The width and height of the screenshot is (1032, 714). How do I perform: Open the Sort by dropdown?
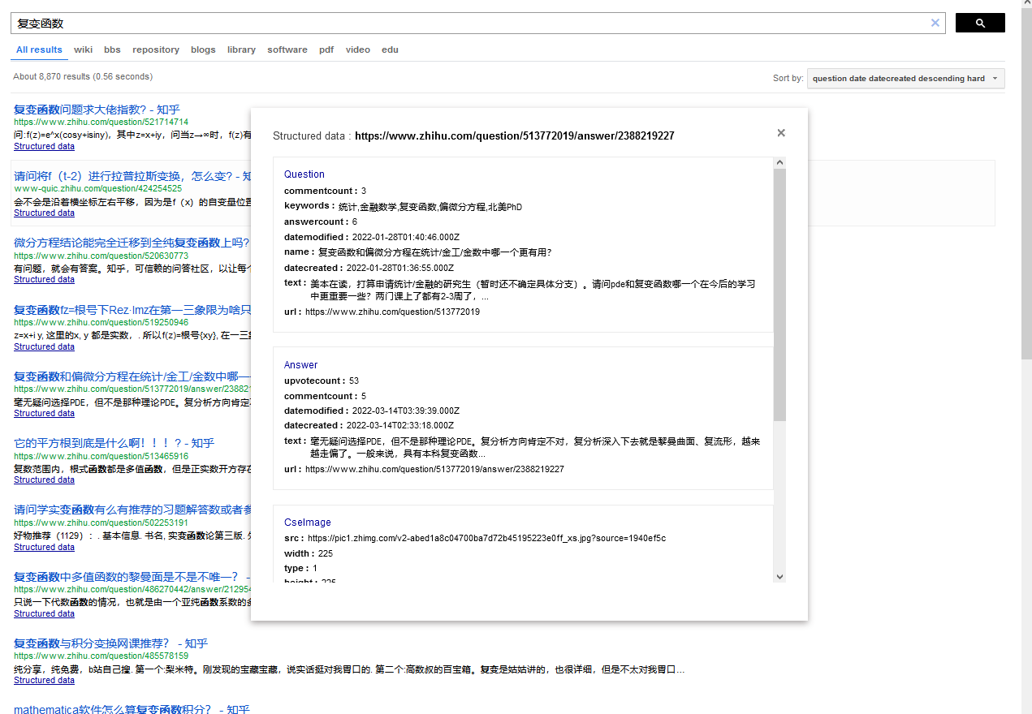[905, 79]
